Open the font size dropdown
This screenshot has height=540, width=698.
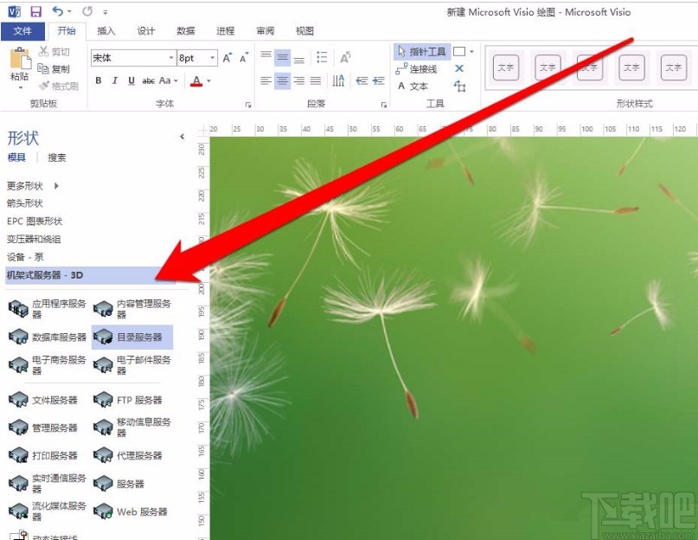tap(211, 57)
